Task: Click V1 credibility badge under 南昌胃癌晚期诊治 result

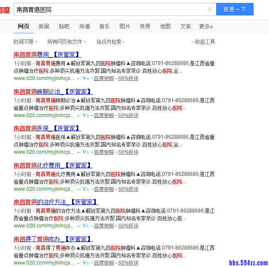Action: 86,115
